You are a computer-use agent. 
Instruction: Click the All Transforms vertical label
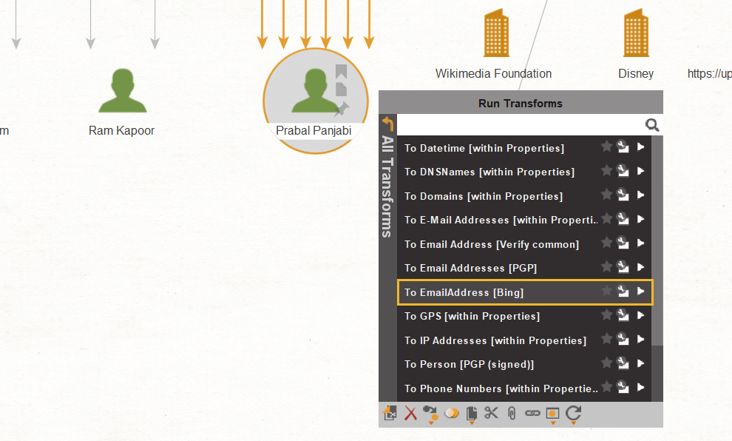tap(387, 186)
